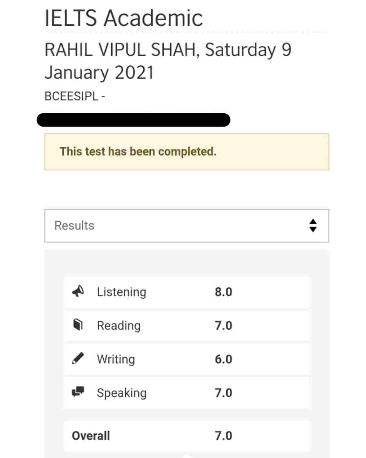The height and width of the screenshot is (458, 366).
Task: Select the Reading label
Action: tap(119, 325)
